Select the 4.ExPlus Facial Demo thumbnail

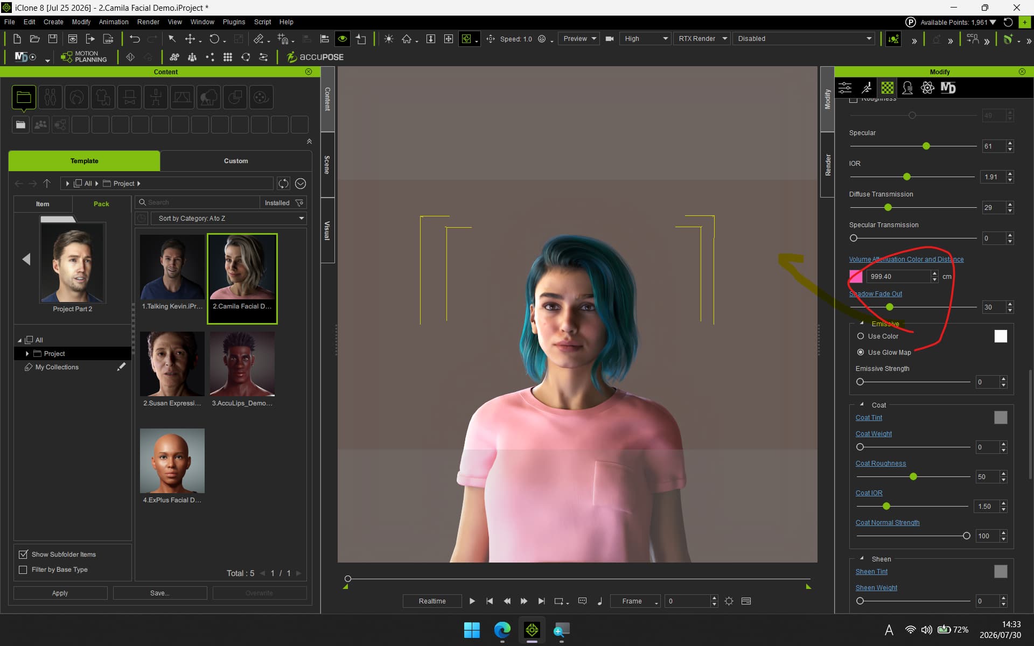[x=172, y=466]
